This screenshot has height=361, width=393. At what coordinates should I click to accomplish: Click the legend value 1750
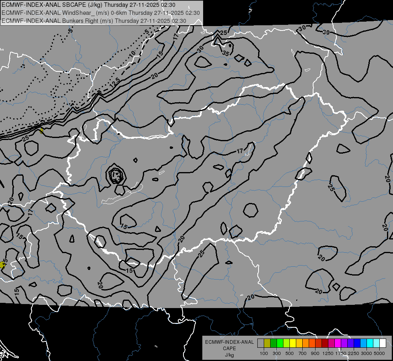(x=341, y=353)
